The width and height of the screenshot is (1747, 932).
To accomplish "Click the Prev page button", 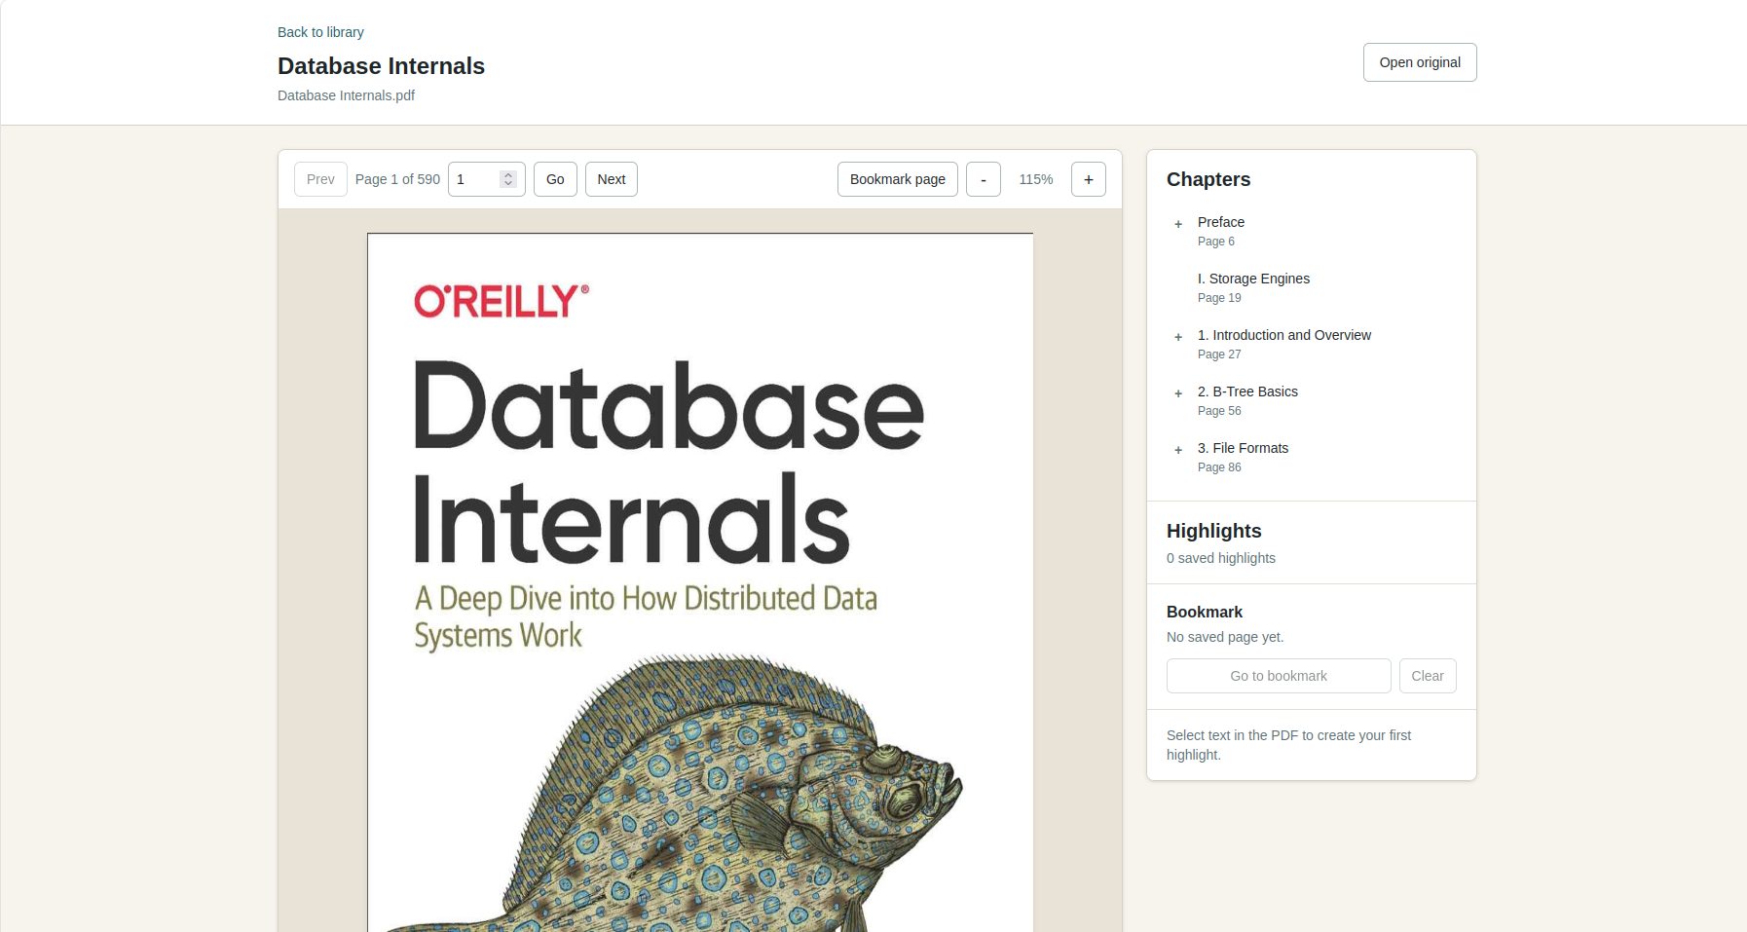I will [320, 179].
